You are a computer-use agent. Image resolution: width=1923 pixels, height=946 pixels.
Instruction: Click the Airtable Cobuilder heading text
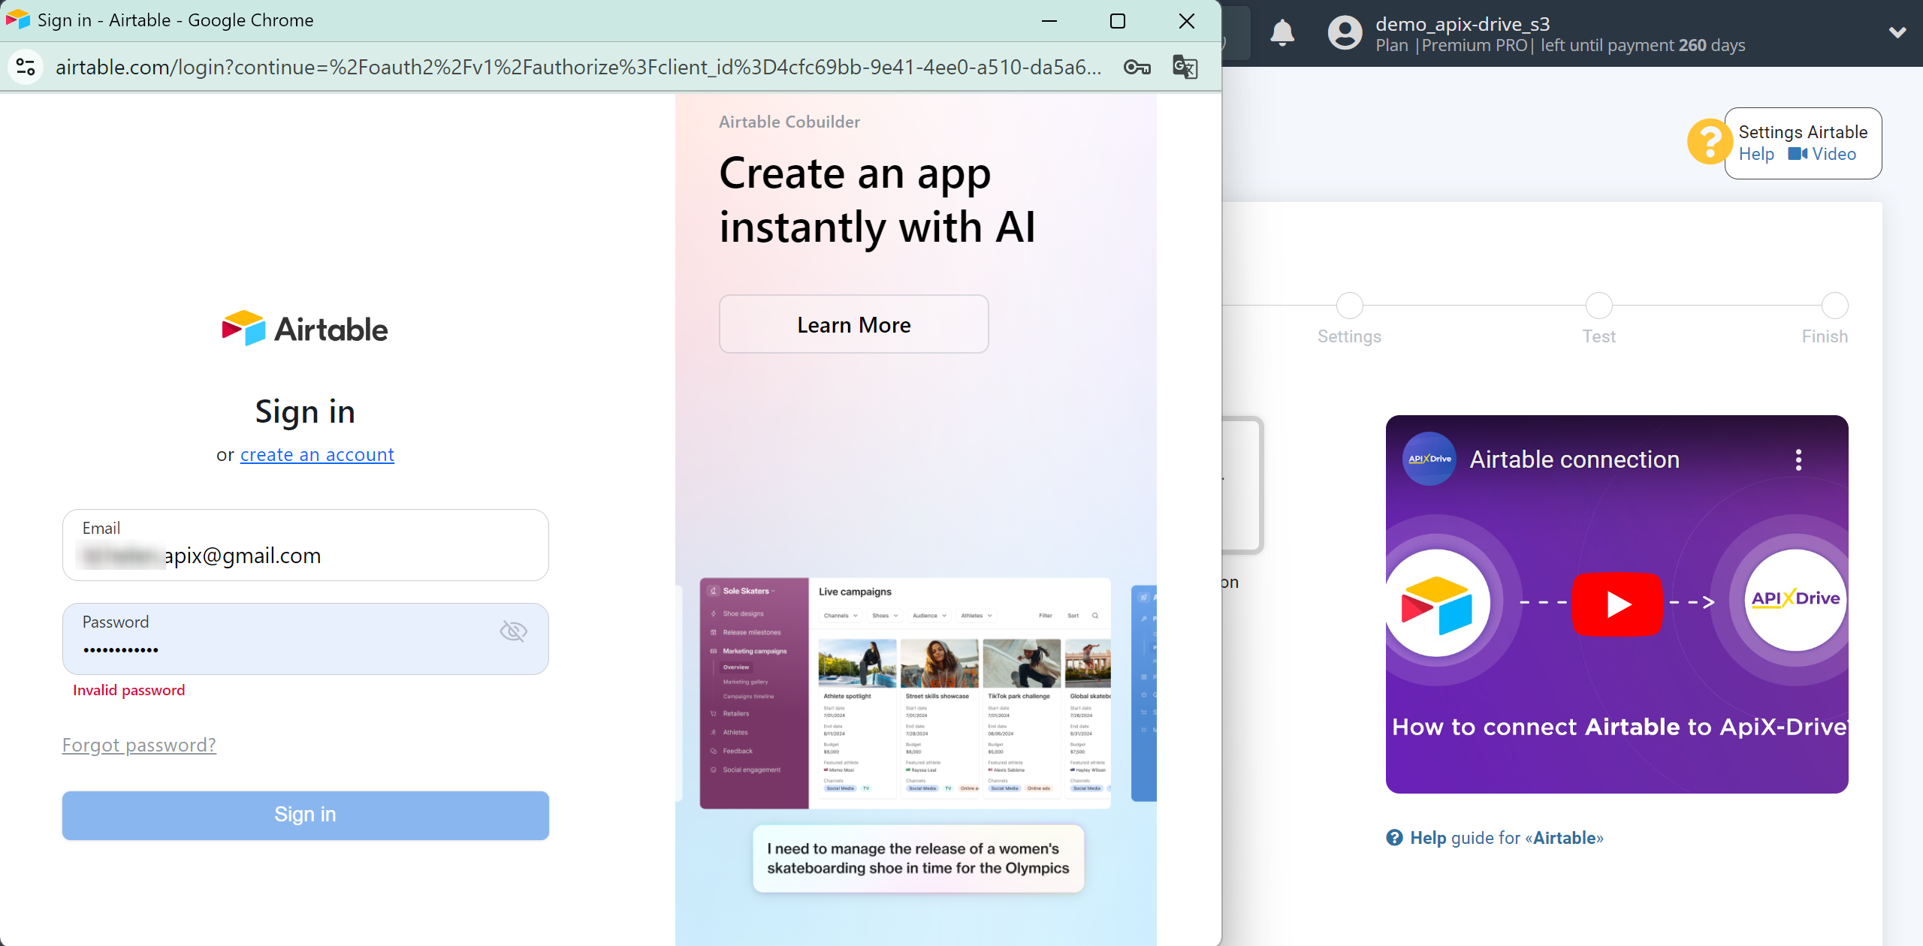click(x=789, y=122)
